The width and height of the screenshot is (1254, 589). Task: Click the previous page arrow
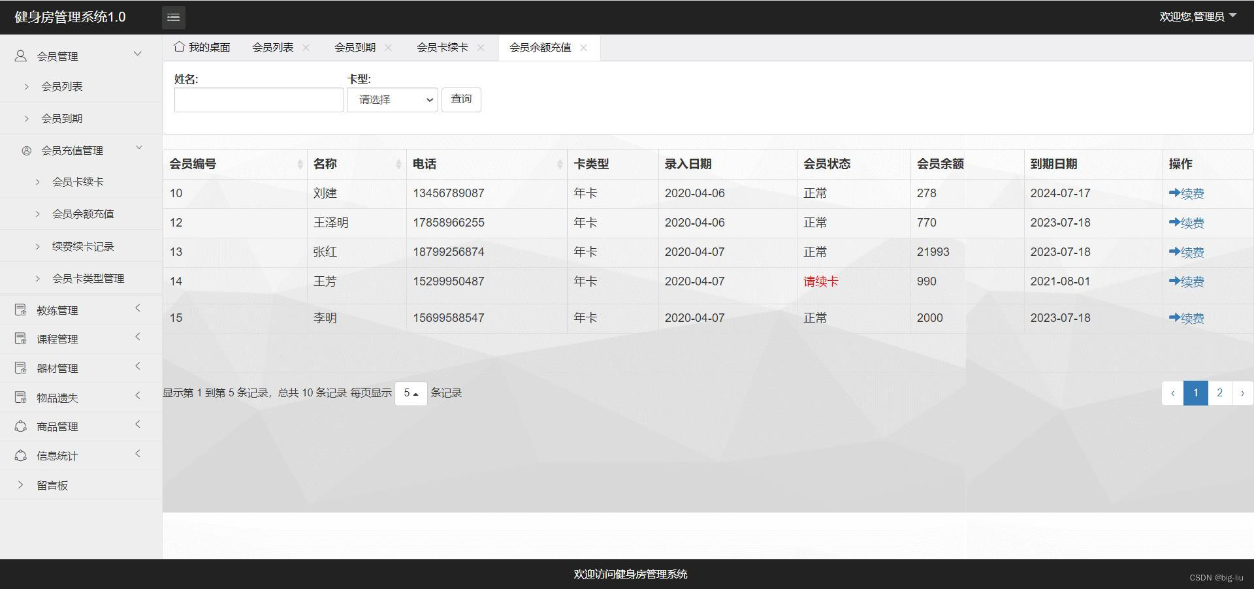pos(1173,393)
